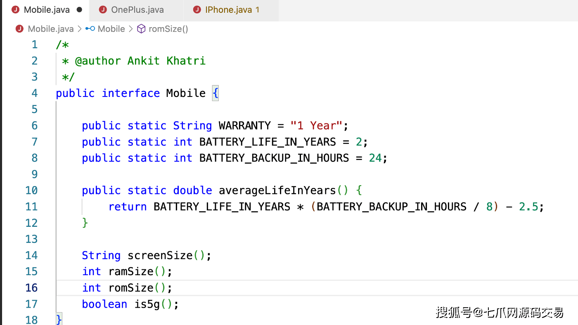Viewport: 578px width, 325px height.
Task: Click the problem count badge on IPhone.java tab
Action: pos(258,10)
